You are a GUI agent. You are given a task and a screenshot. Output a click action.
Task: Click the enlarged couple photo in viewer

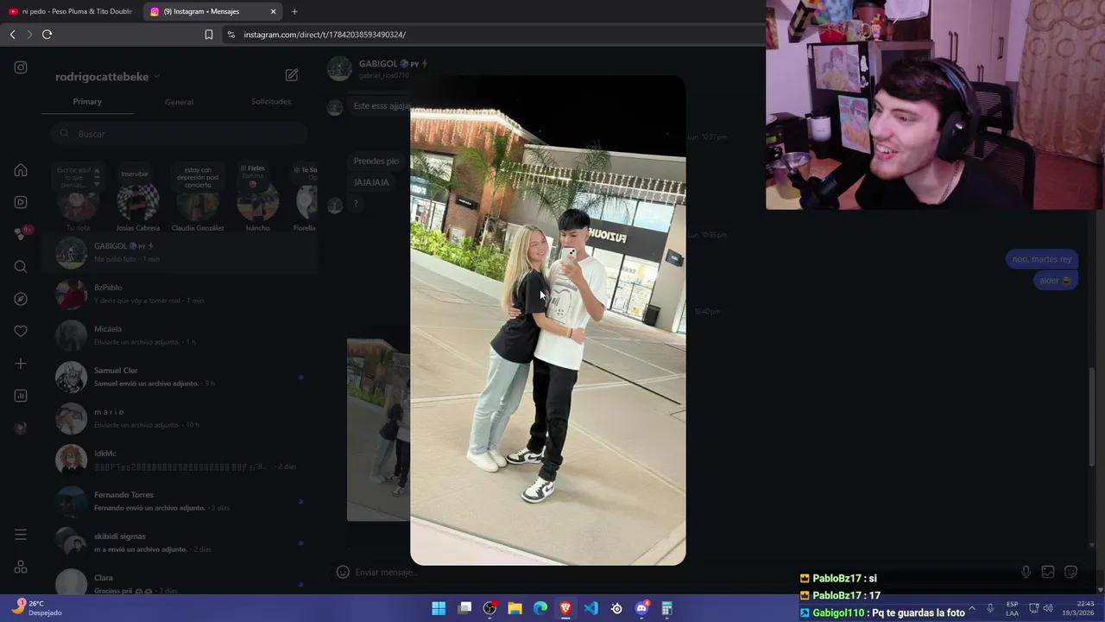tap(548, 321)
